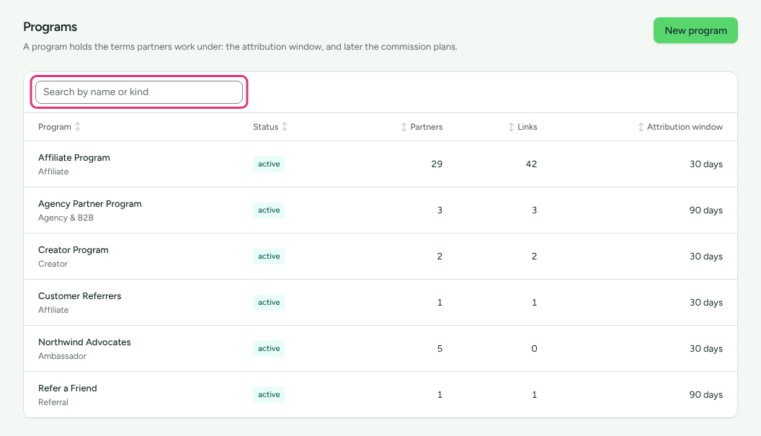Click 90 days in Agency Partner Program row

[x=706, y=210]
